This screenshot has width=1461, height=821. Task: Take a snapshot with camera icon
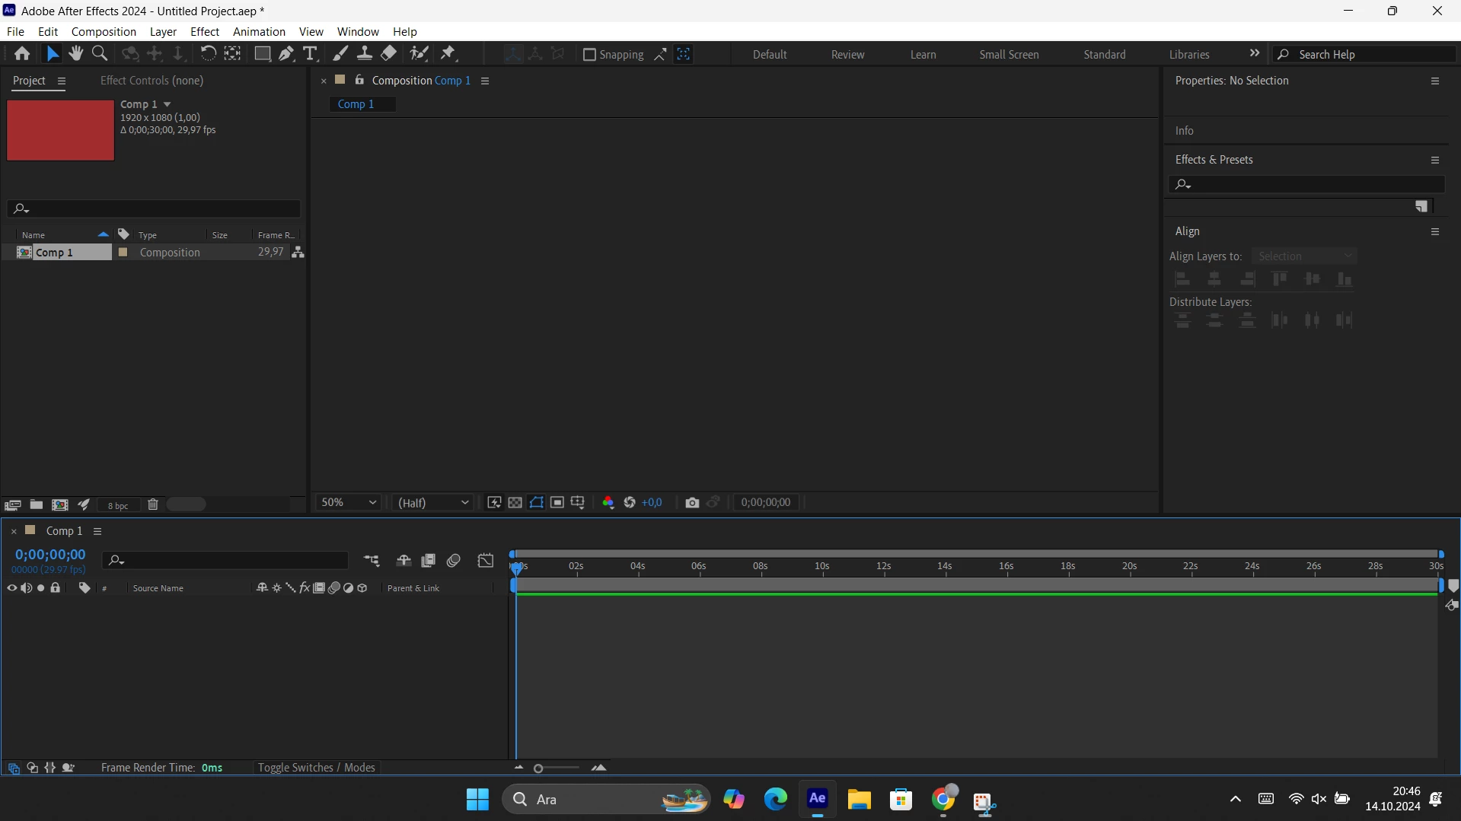[692, 502]
